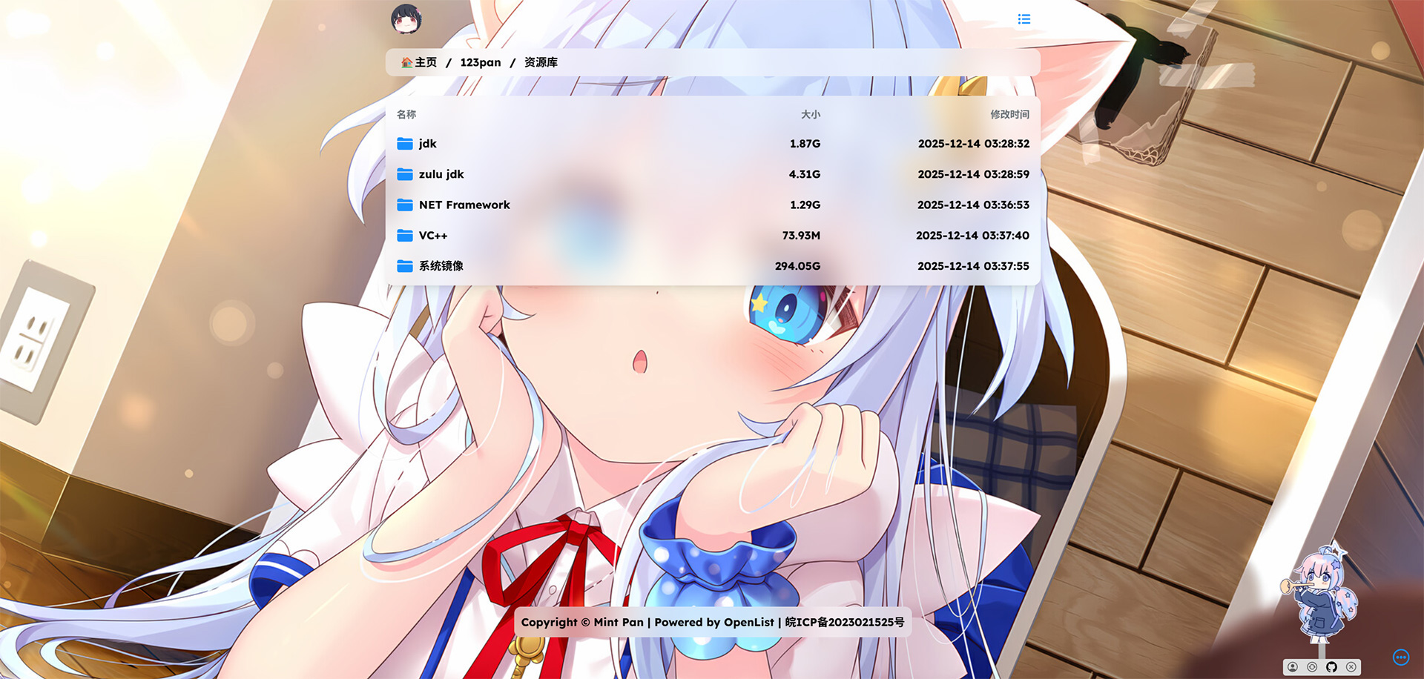The height and width of the screenshot is (679, 1424).
Task: Click the jdk folder icon
Action: [x=405, y=144]
